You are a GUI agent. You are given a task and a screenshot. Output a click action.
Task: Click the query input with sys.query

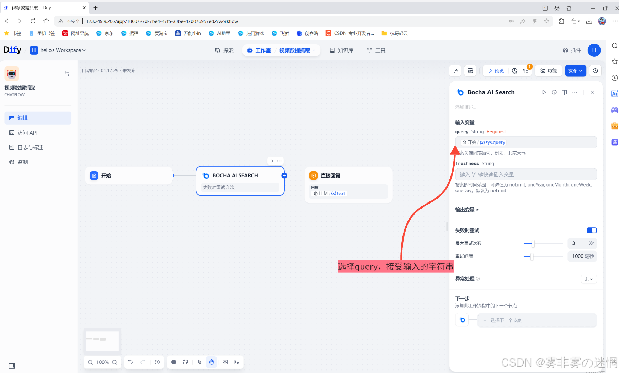(526, 142)
